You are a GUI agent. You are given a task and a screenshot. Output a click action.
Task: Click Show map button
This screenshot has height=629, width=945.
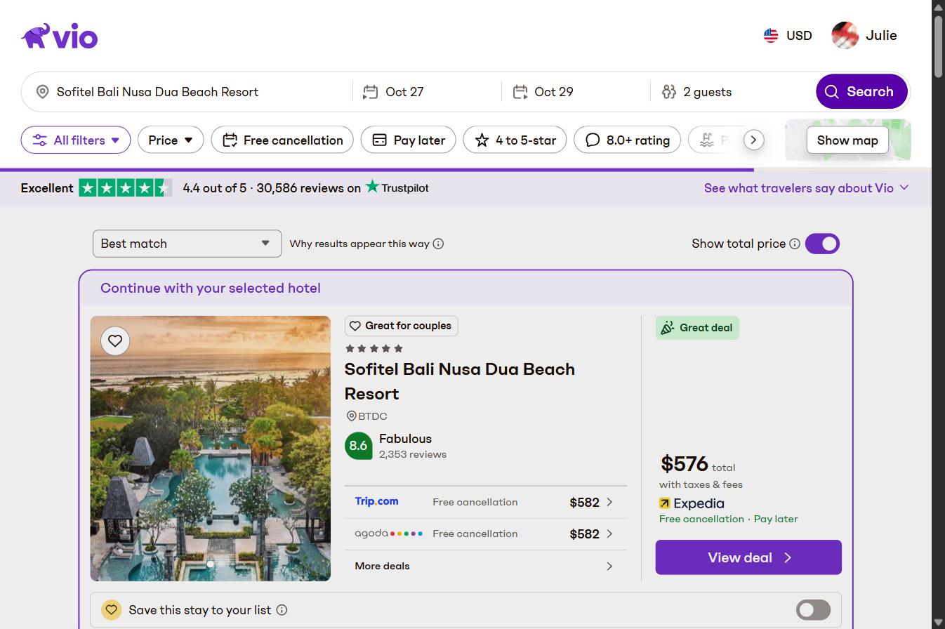[847, 140]
